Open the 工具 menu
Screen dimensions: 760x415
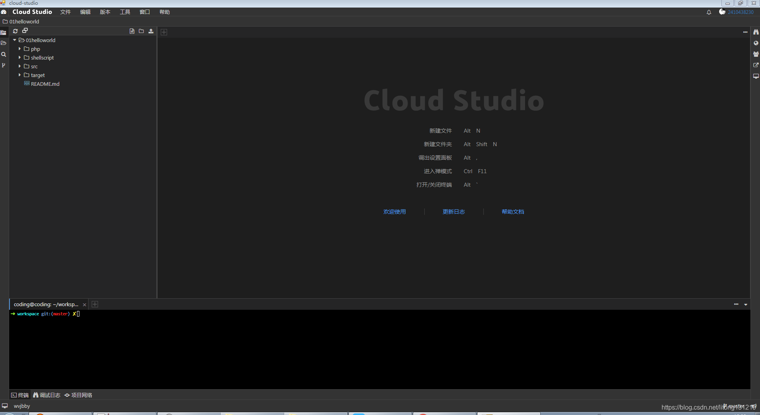coord(125,12)
